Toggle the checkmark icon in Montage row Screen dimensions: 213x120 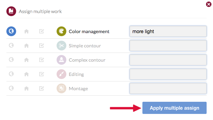[42, 88]
